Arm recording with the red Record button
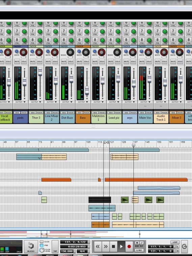The image size is (192, 256). pos(129,247)
